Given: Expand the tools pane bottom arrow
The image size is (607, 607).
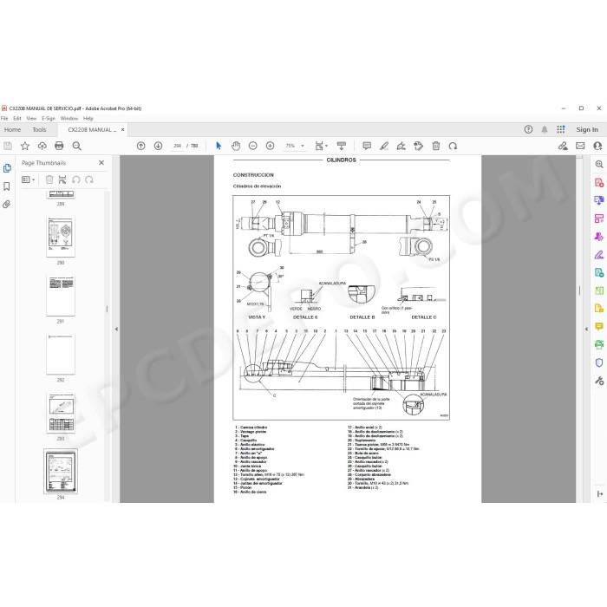Looking at the screenshot, I should [600, 494].
